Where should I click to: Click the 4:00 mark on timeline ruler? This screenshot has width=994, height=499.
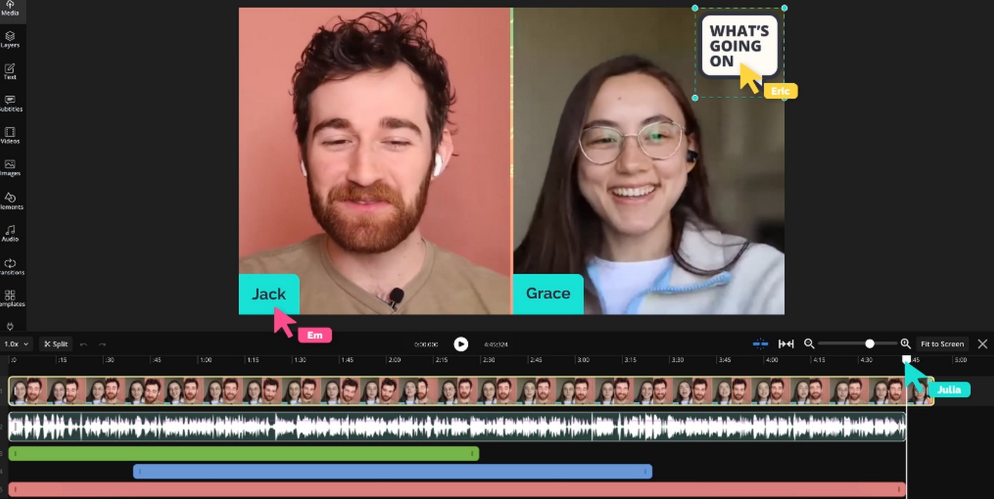(x=772, y=360)
